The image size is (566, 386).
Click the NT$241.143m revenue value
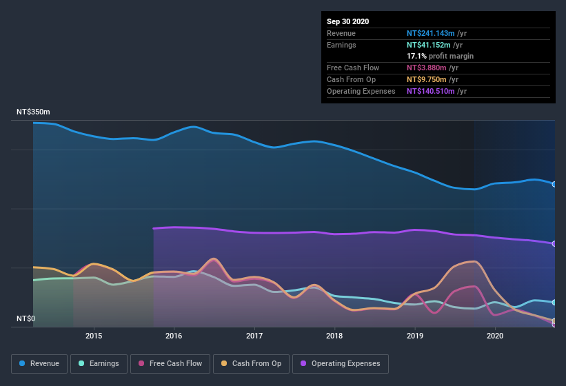tap(430, 33)
